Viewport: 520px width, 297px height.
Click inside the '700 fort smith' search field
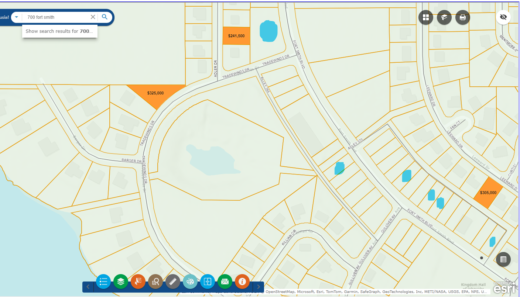[x=55, y=17]
